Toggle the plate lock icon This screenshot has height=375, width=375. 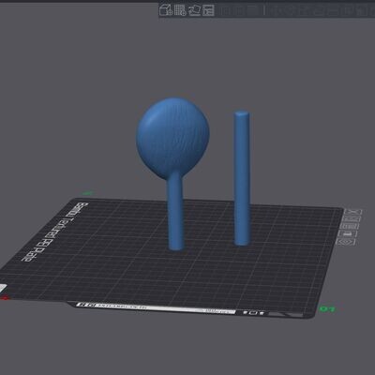tap(348, 233)
